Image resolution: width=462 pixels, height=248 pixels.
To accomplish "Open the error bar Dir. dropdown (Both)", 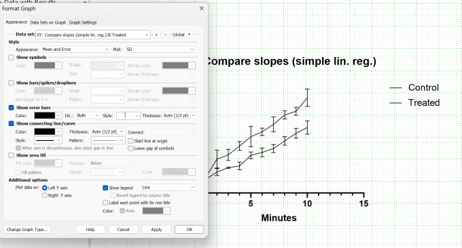I will click(x=88, y=115).
